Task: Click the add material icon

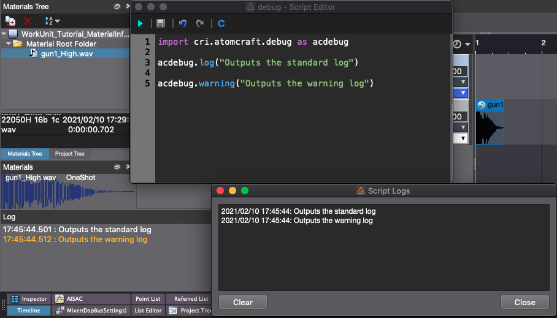Action: click(x=10, y=21)
